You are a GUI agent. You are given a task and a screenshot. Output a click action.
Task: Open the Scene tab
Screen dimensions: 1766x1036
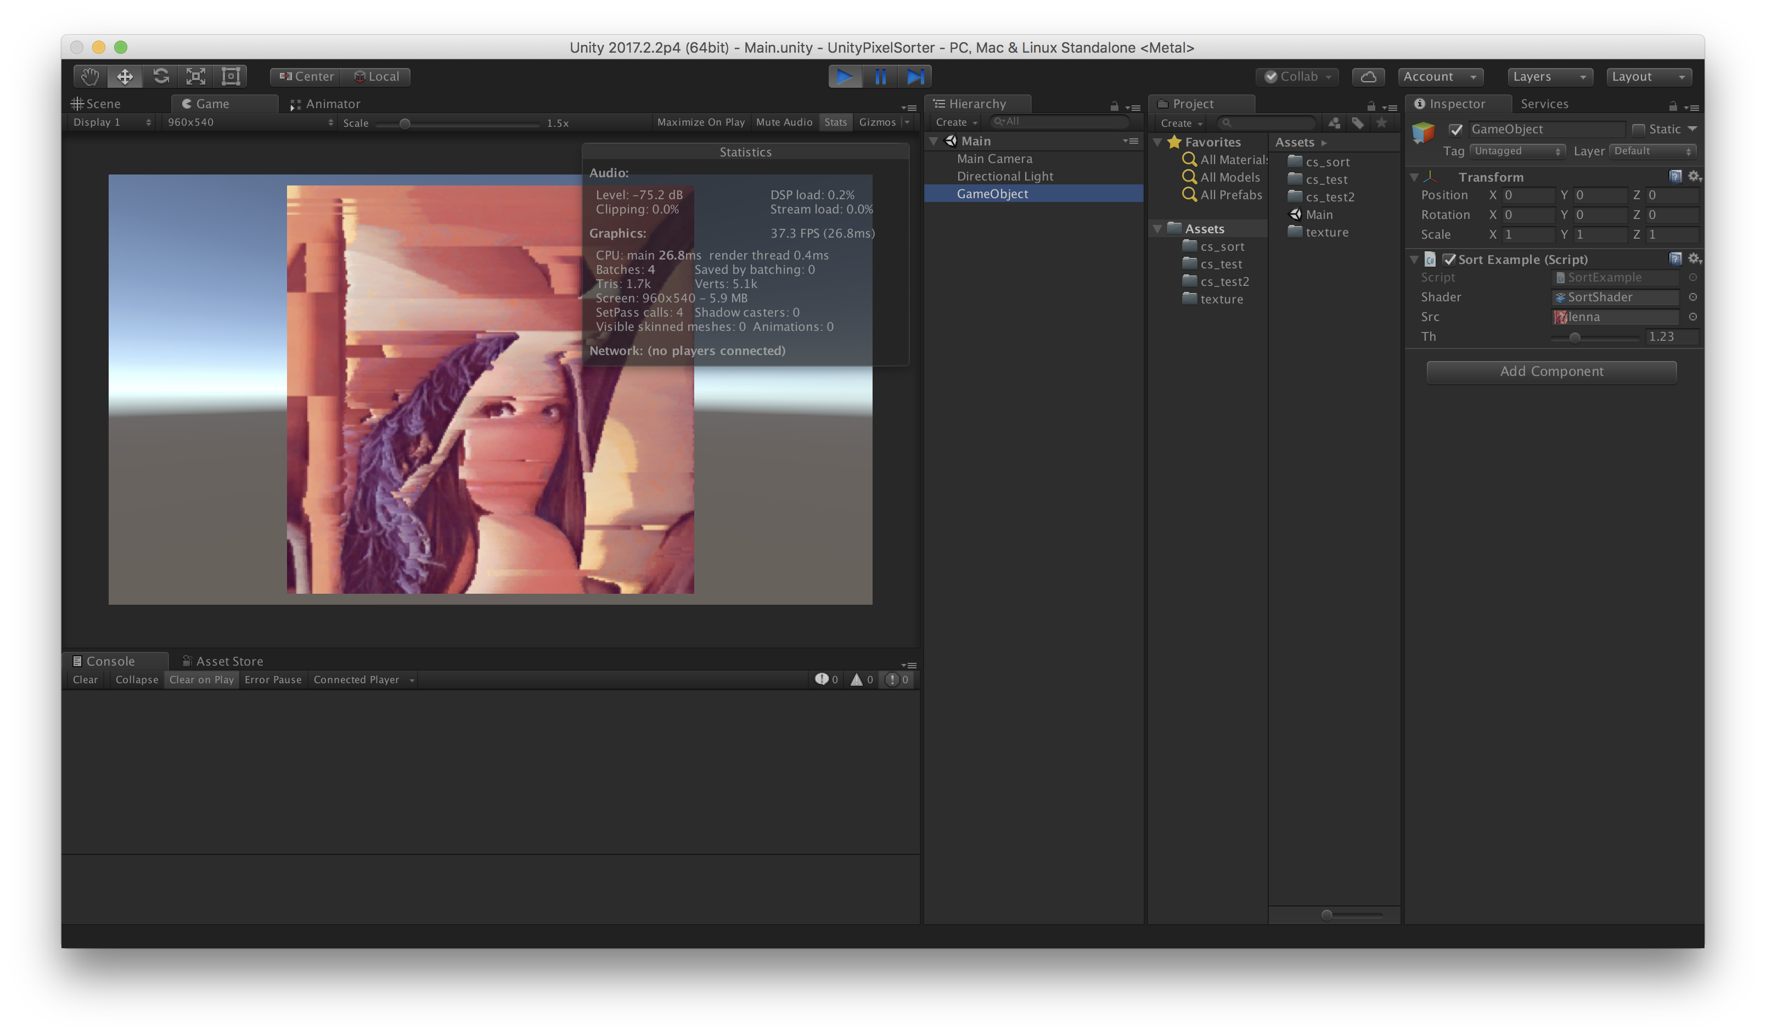click(103, 103)
